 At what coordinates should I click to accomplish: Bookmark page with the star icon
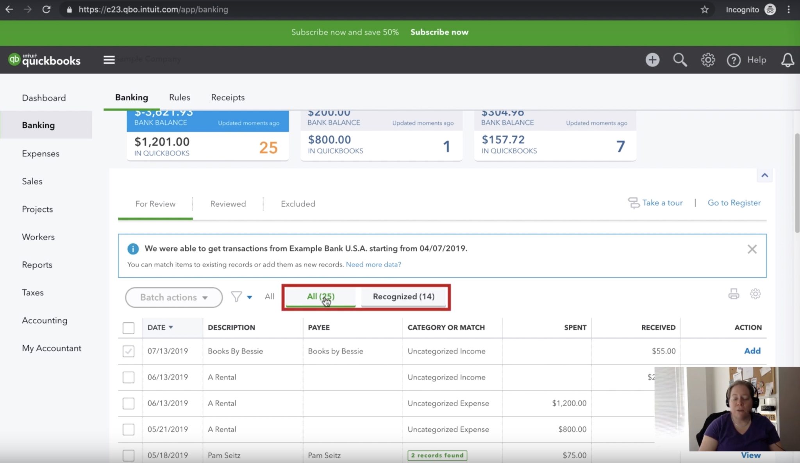[704, 9]
